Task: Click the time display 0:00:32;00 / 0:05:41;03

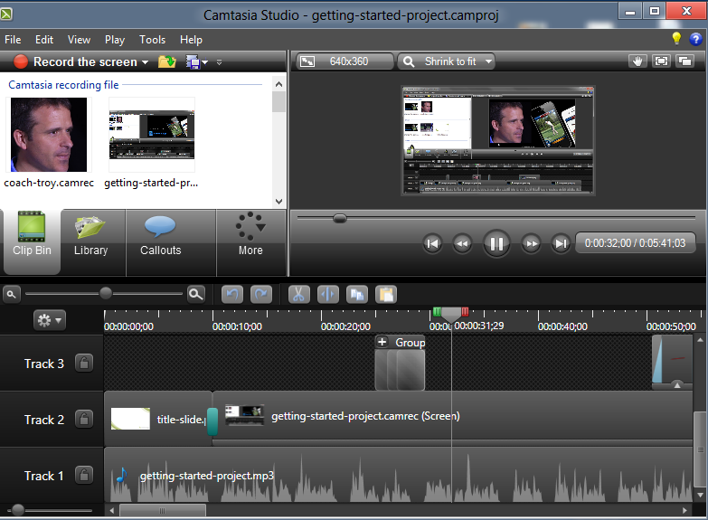Action: [635, 243]
